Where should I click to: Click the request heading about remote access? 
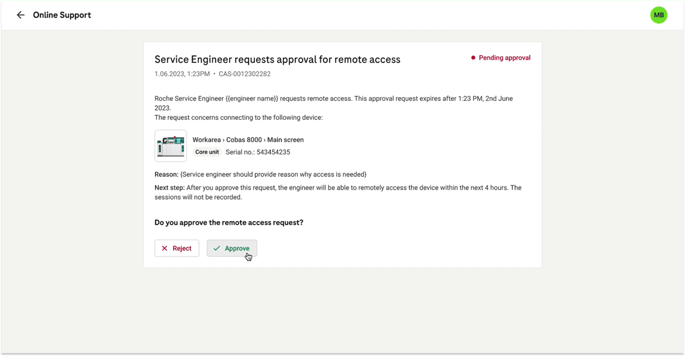[x=277, y=60]
